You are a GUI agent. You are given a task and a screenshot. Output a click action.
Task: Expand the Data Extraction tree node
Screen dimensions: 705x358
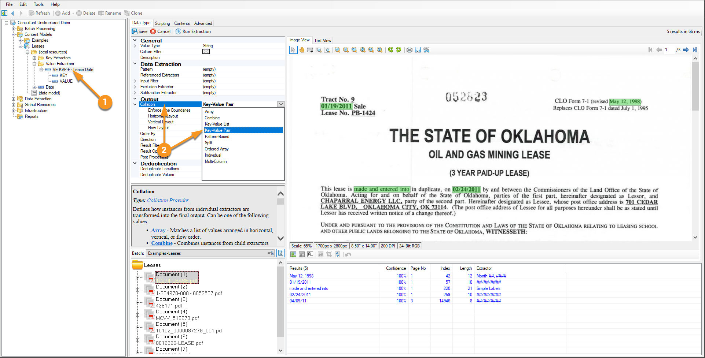(x=14, y=99)
